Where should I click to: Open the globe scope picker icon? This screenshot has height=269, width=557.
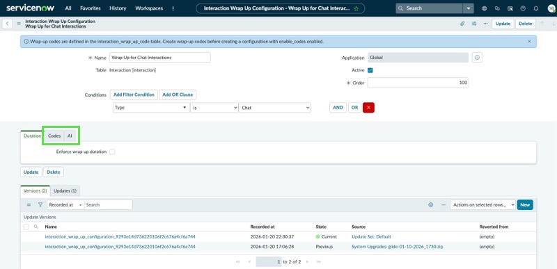pyautogui.click(x=484, y=8)
